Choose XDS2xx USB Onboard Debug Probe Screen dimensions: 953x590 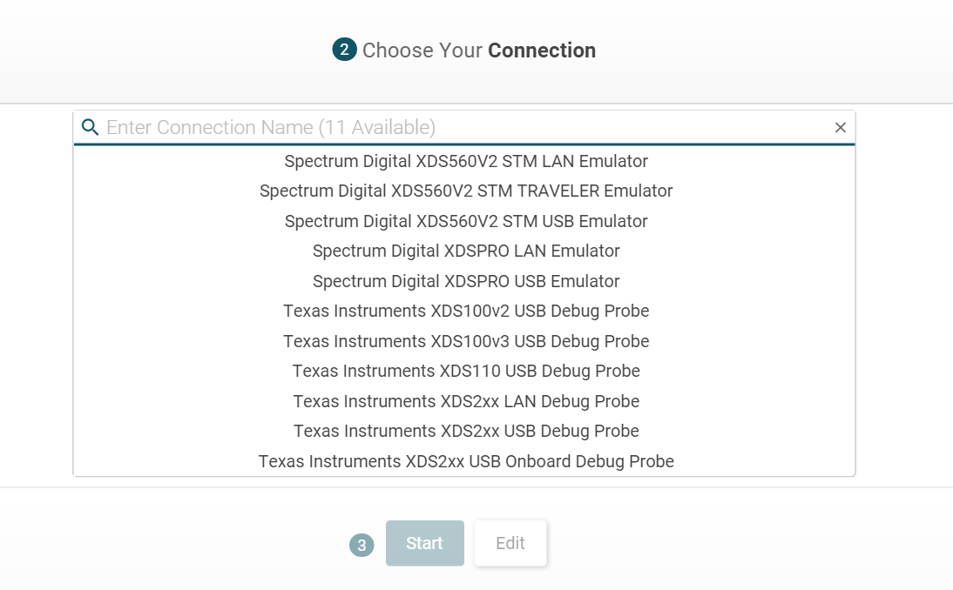466,461
